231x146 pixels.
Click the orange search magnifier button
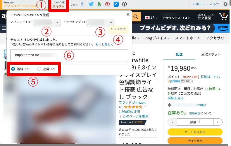(136, 17)
